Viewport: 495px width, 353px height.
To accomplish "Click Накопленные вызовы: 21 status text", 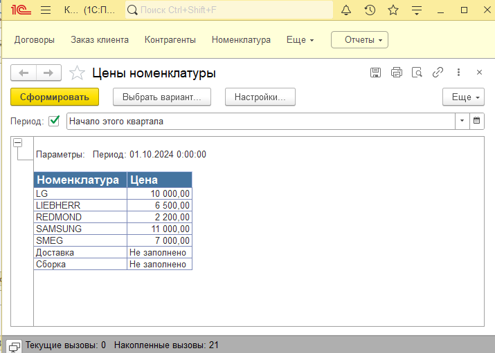I will [166, 345].
